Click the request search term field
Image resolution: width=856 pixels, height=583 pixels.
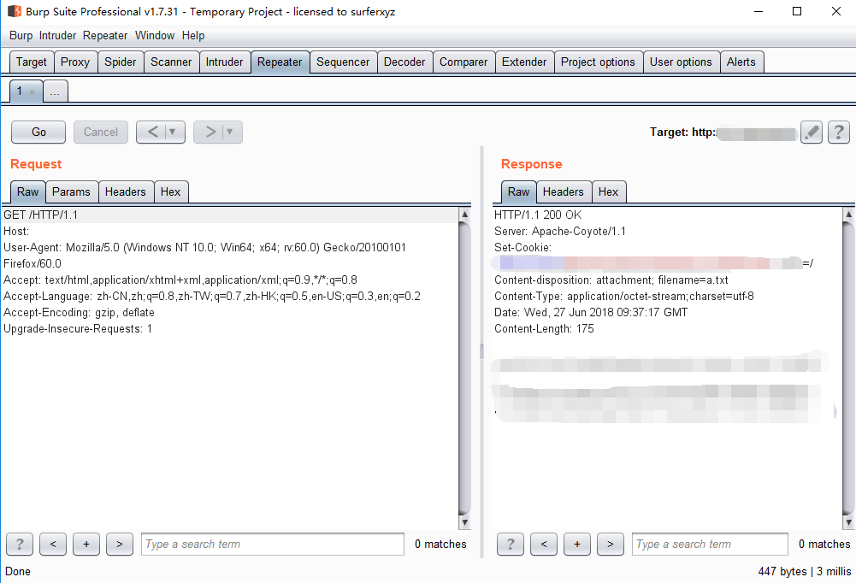(273, 545)
